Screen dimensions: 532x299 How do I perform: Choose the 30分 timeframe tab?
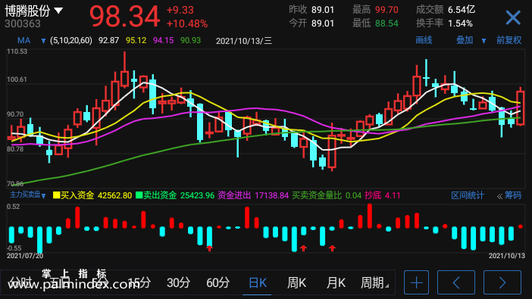click(178, 282)
